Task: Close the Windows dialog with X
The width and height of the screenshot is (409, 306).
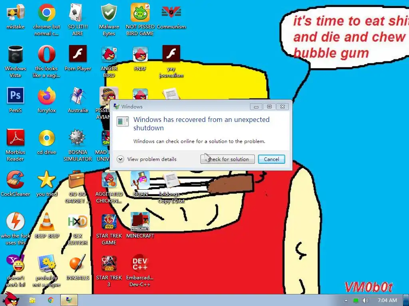Action: point(282,106)
